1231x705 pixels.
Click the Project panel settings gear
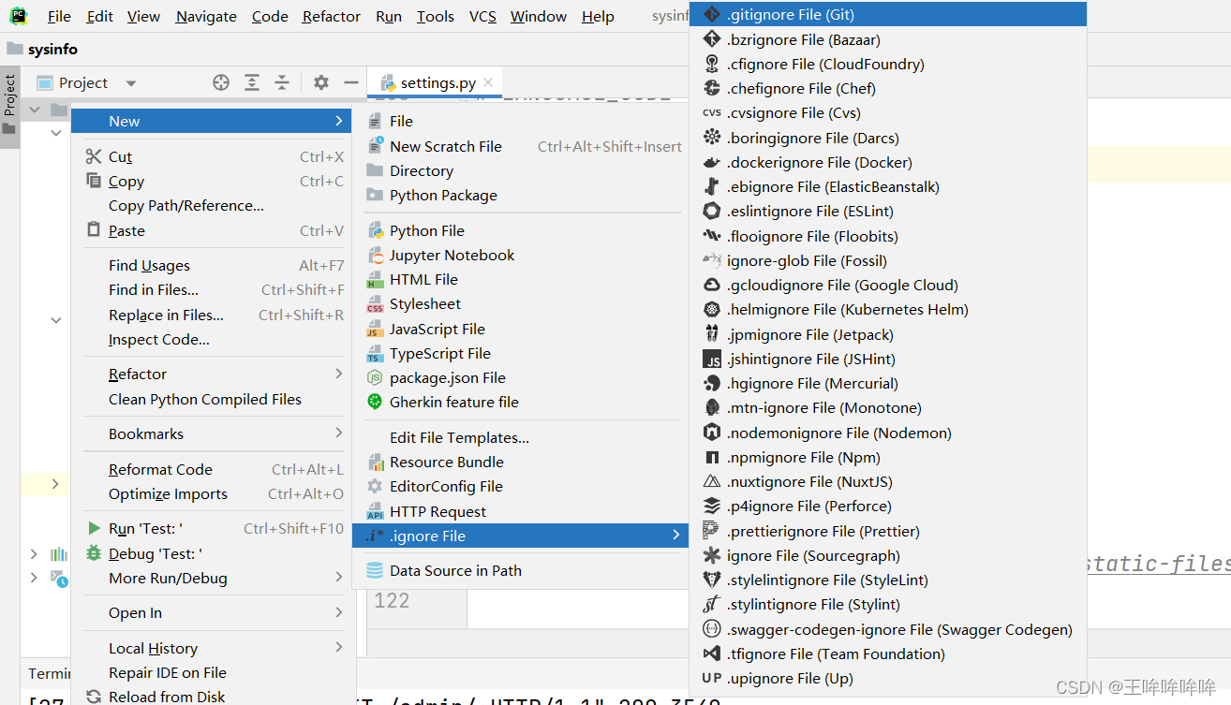tap(321, 82)
